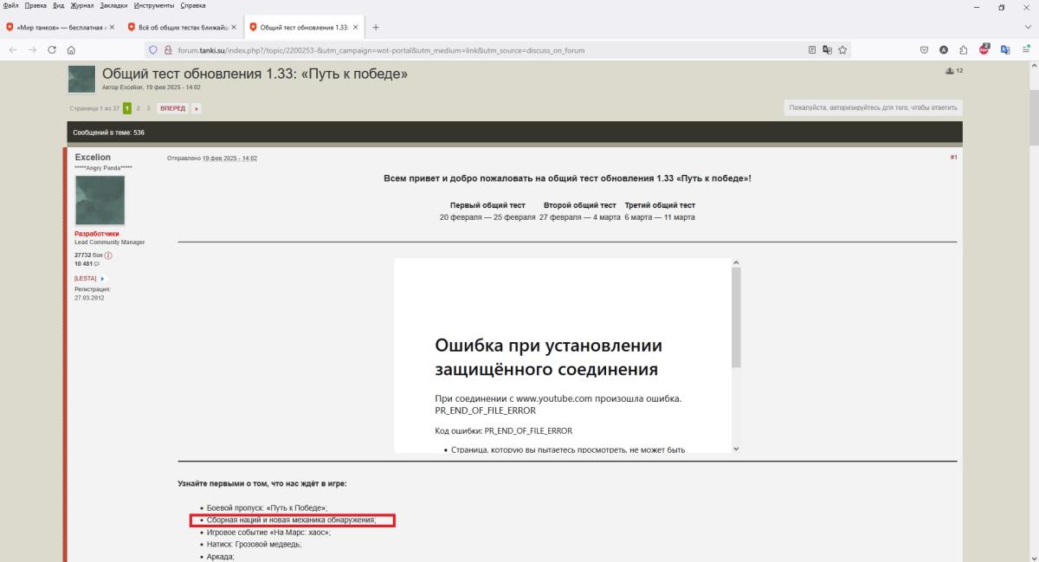Save page to Pocket

[x=926, y=50]
